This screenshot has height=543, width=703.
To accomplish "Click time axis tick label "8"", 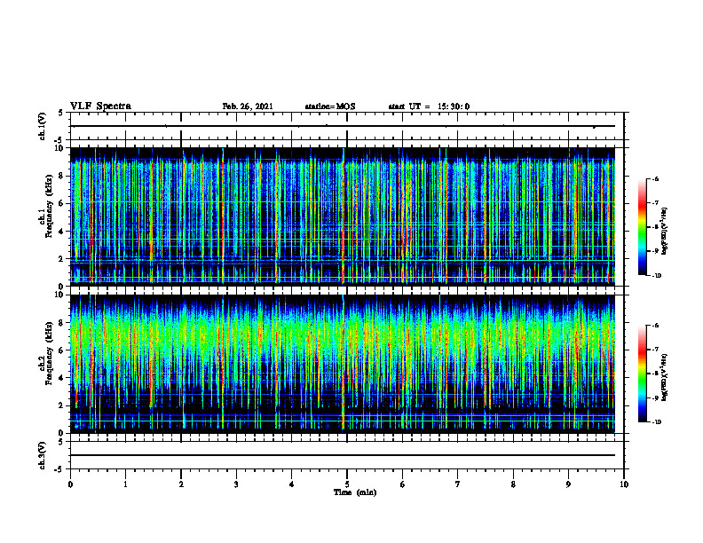I will (513, 484).
